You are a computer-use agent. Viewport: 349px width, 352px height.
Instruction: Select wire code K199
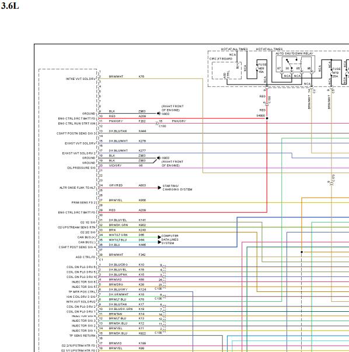142,343
